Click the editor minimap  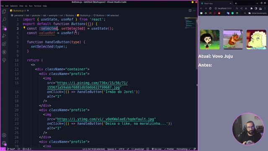190,22
